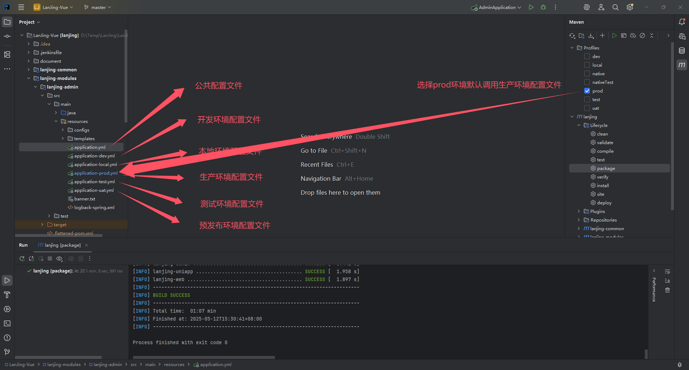Select the install lifecycle goal
The width and height of the screenshot is (689, 370).
point(603,185)
